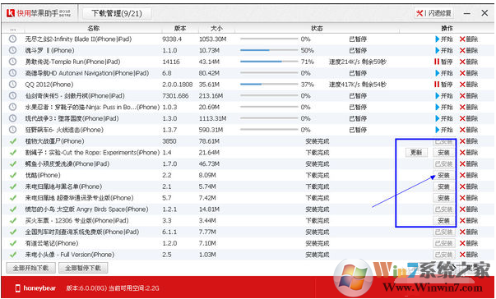Delete the Angry Birds Space entry
This screenshot has height=299, width=496.
(469, 209)
